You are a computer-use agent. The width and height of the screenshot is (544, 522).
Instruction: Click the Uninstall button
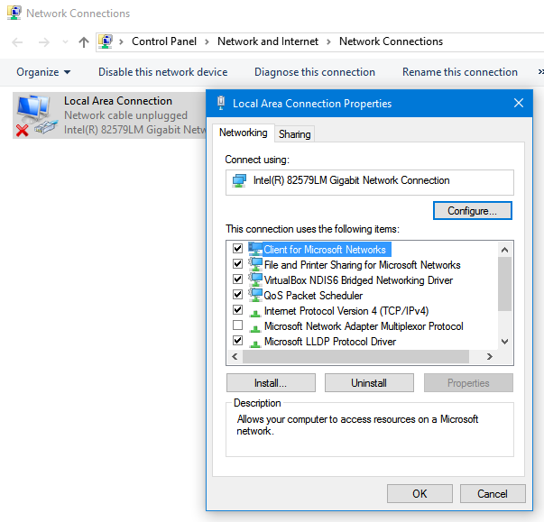[369, 383]
